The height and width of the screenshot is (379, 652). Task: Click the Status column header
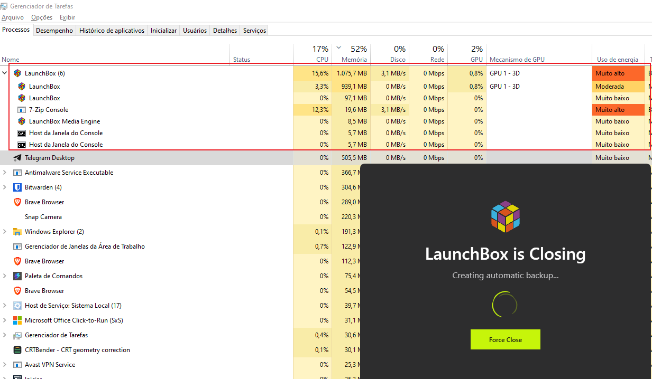(x=262, y=54)
